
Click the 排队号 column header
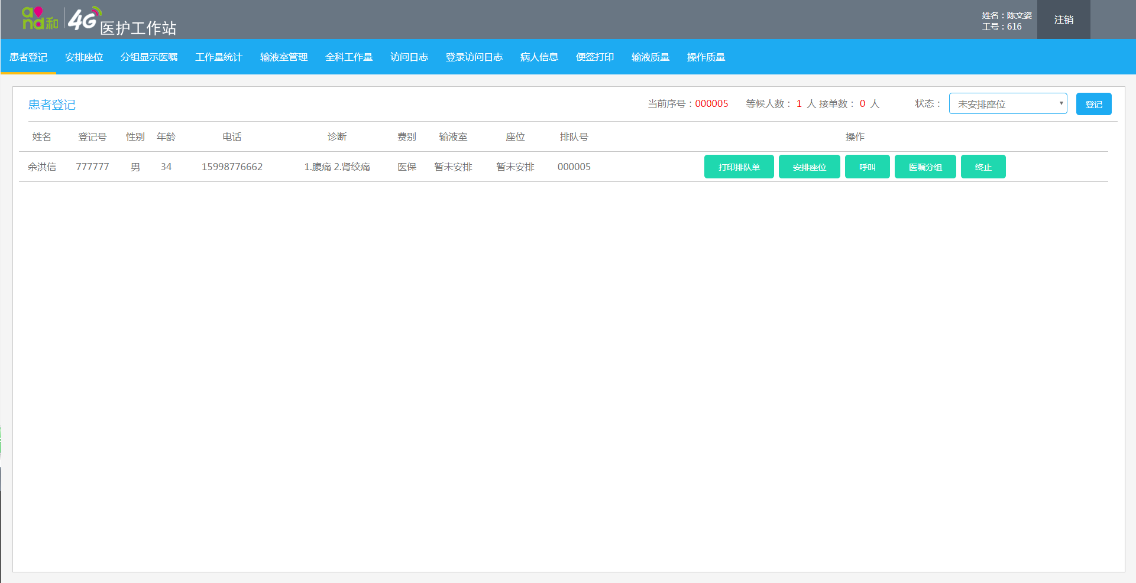(574, 137)
